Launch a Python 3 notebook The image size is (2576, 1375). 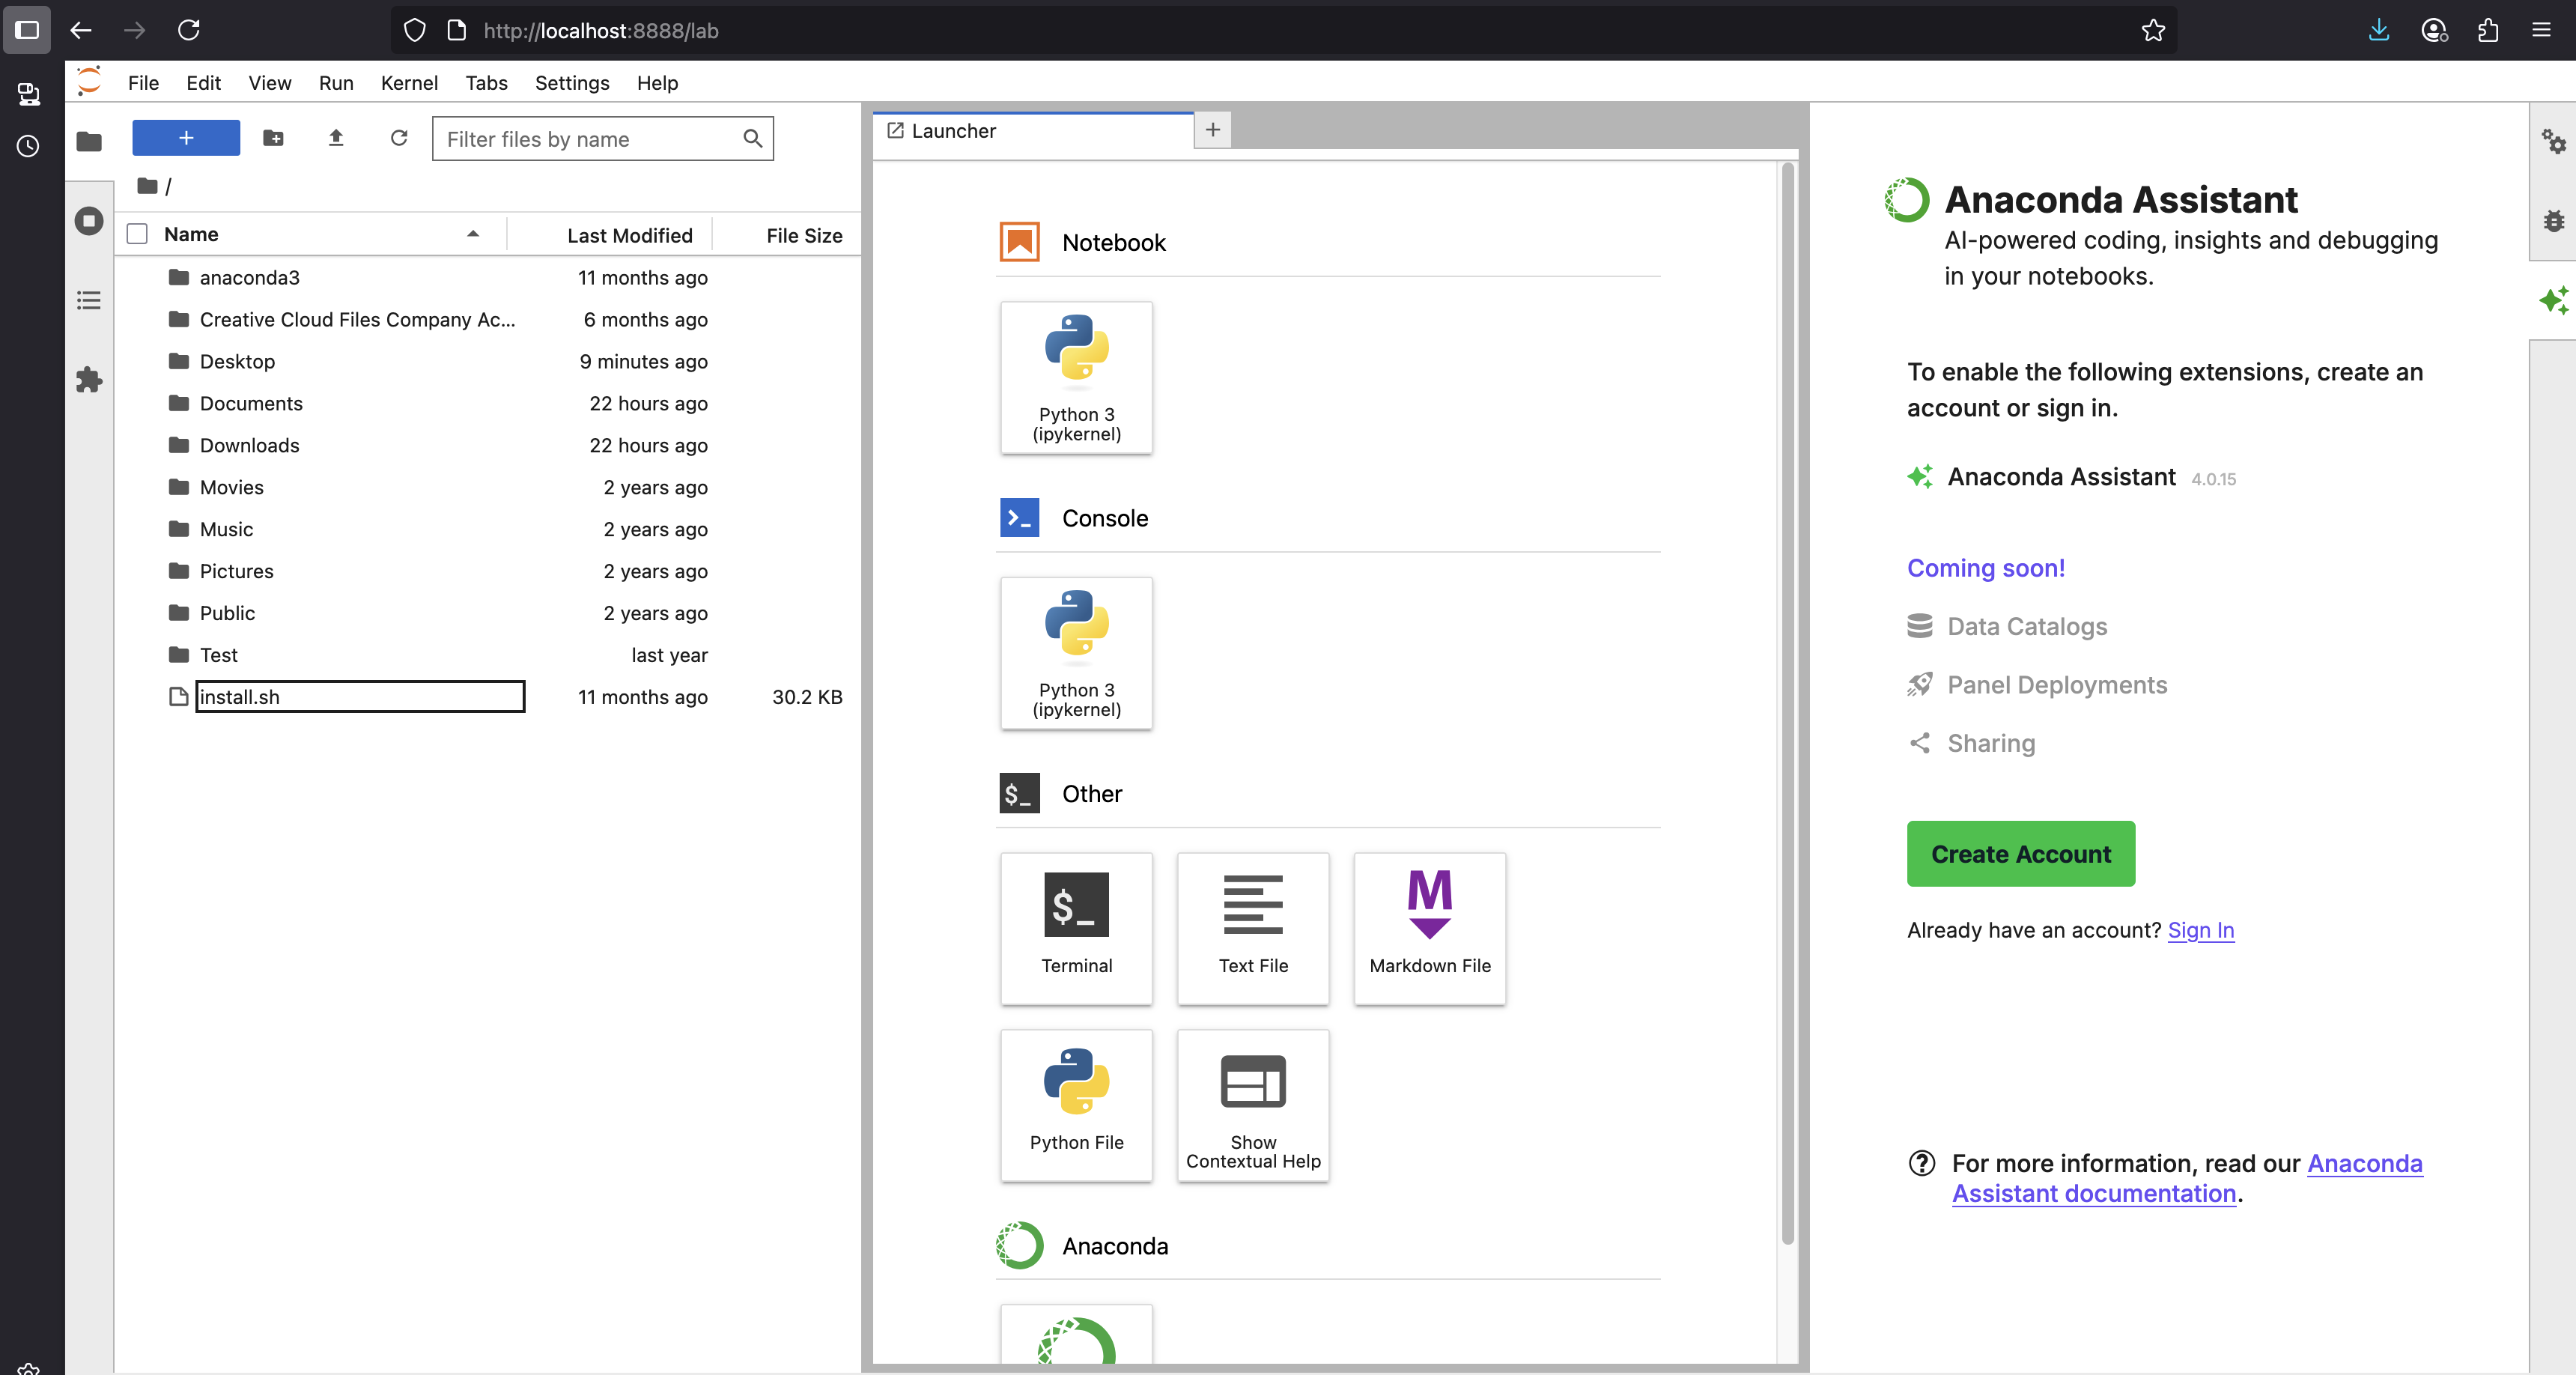tap(1076, 377)
